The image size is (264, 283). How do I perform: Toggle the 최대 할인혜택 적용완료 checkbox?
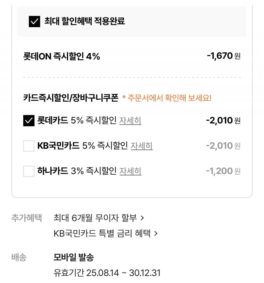pyautogui.click(x=34, y=21)
